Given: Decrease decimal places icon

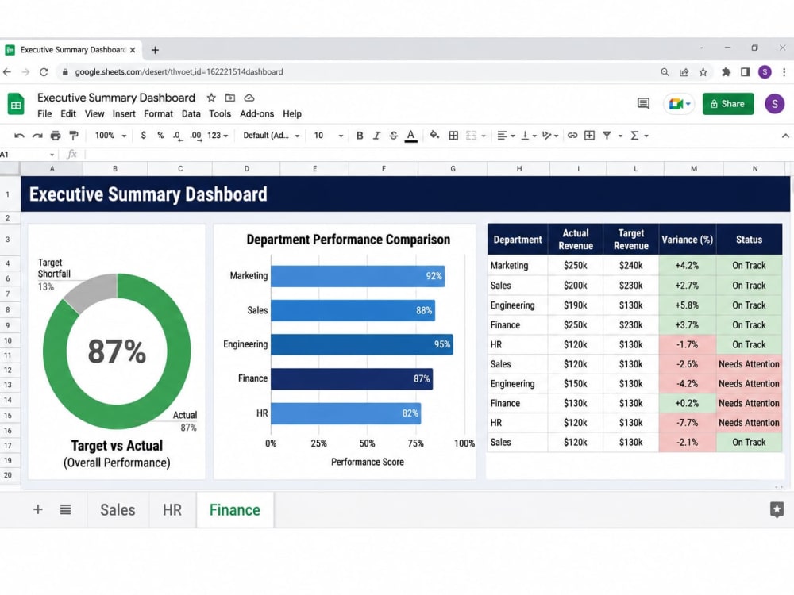Looking at the screenshot, I should pyautogui.click(x=177, y=136).
